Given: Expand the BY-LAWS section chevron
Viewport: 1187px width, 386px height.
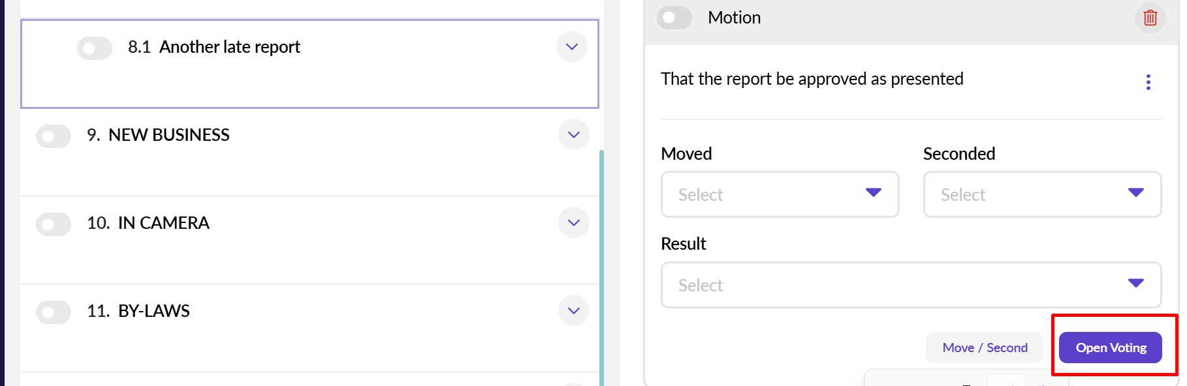Looking at the screenshot, I should (x=574, y=311).
